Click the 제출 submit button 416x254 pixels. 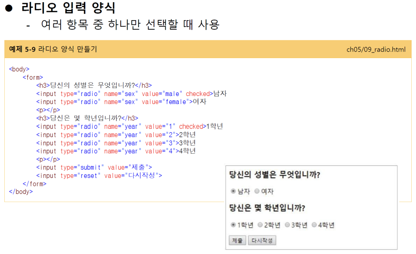coord(237,241)
